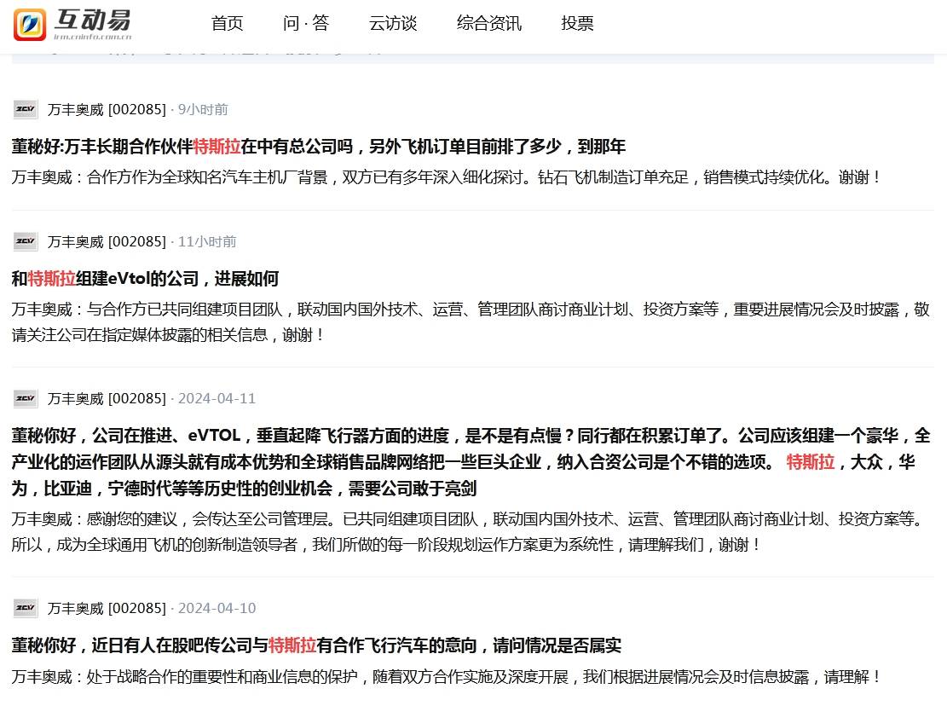Open 万丰奥威 [002085] link dated 2024-04-11
Screen dimensions: 947x706
(107, 398)
